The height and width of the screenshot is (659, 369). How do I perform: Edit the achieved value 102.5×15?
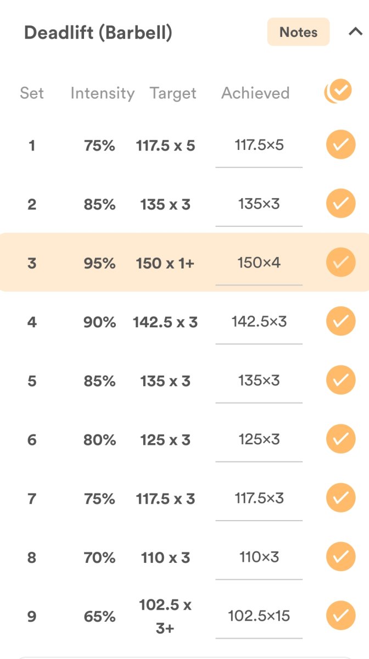pyautogui.click(x=259, y=616)
